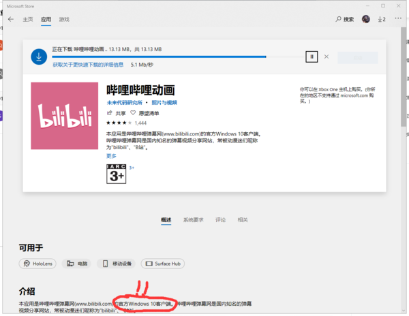
Task: Open the user account avatar
Action: pos(365,19)
